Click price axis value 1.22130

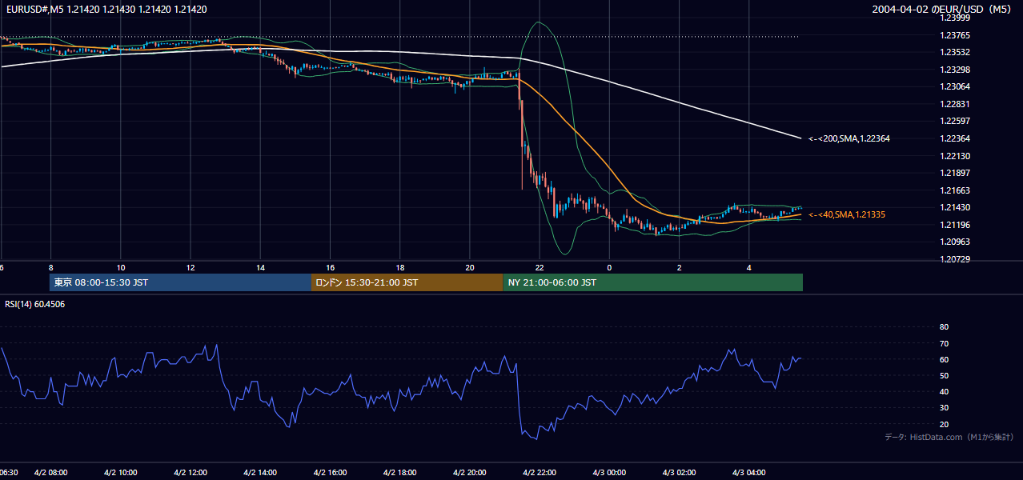pos(955,156)
